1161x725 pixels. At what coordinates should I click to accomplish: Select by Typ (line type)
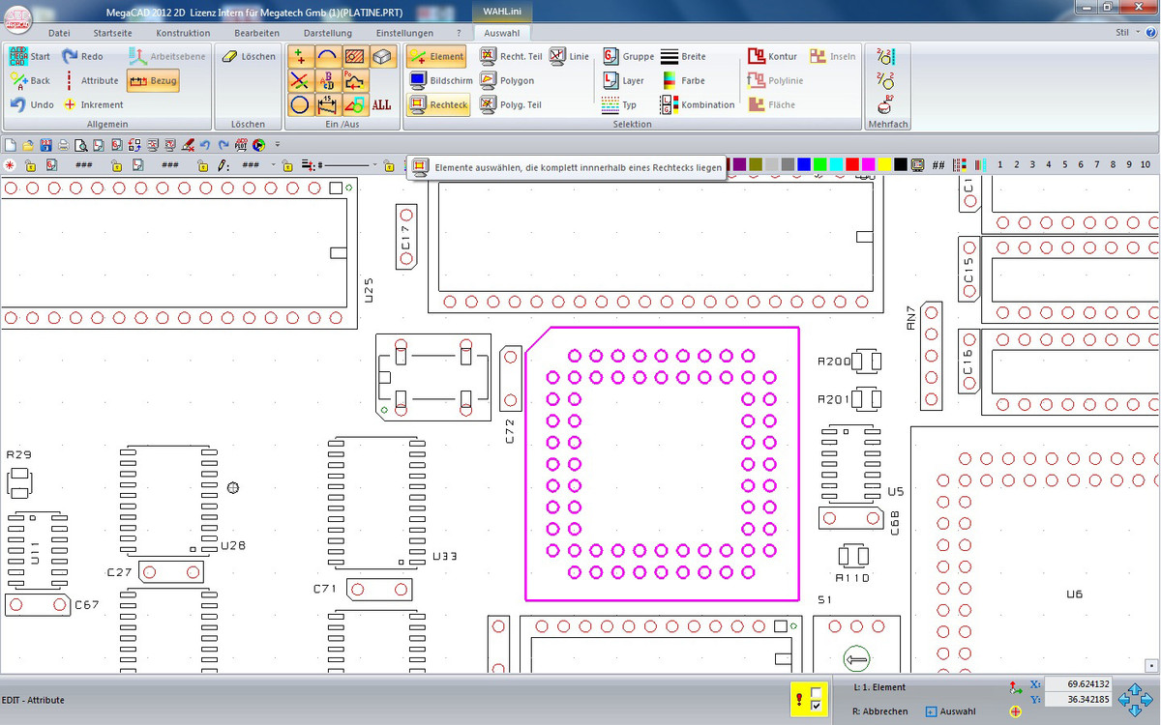point(619,104)
